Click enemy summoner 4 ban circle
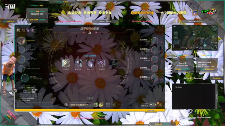The image size is (225, 126). (x=155, y=69)
